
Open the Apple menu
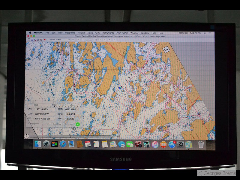[x=30, y=33]
